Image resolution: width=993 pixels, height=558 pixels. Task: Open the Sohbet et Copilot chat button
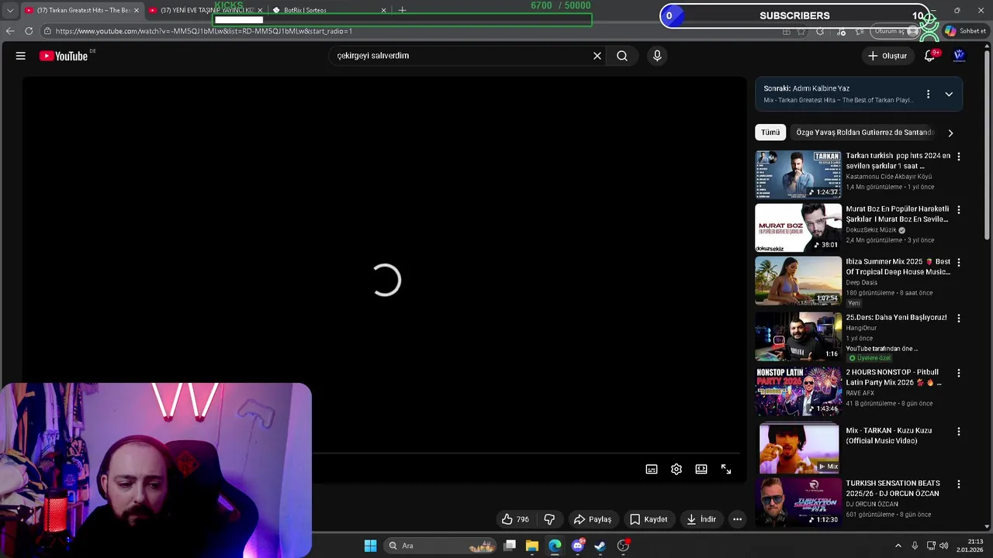964,31
